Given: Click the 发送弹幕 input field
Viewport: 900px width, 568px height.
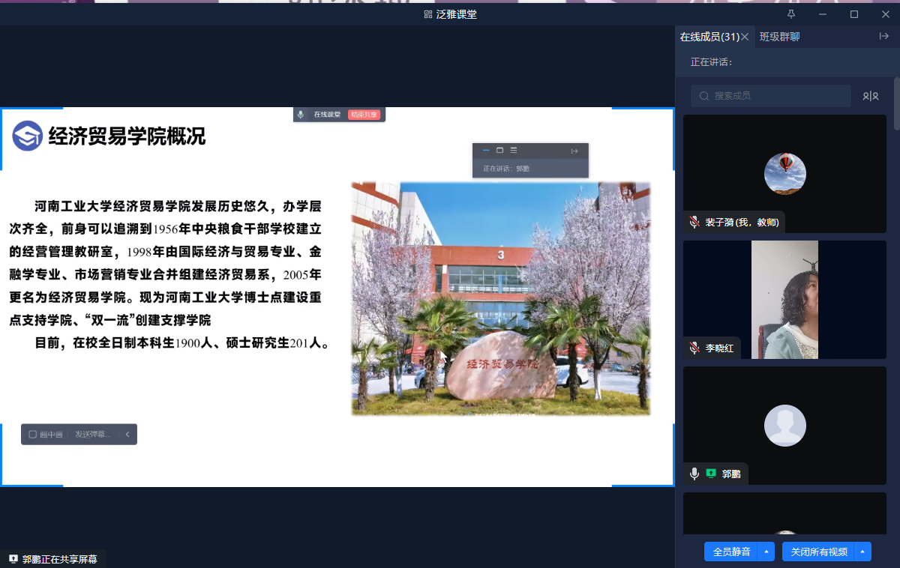Looking at the screenshot, I should pos(93,435).
